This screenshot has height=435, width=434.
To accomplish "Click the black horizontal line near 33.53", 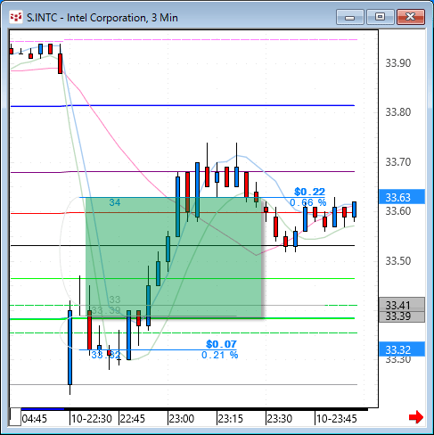I will [x=183, y=245].
